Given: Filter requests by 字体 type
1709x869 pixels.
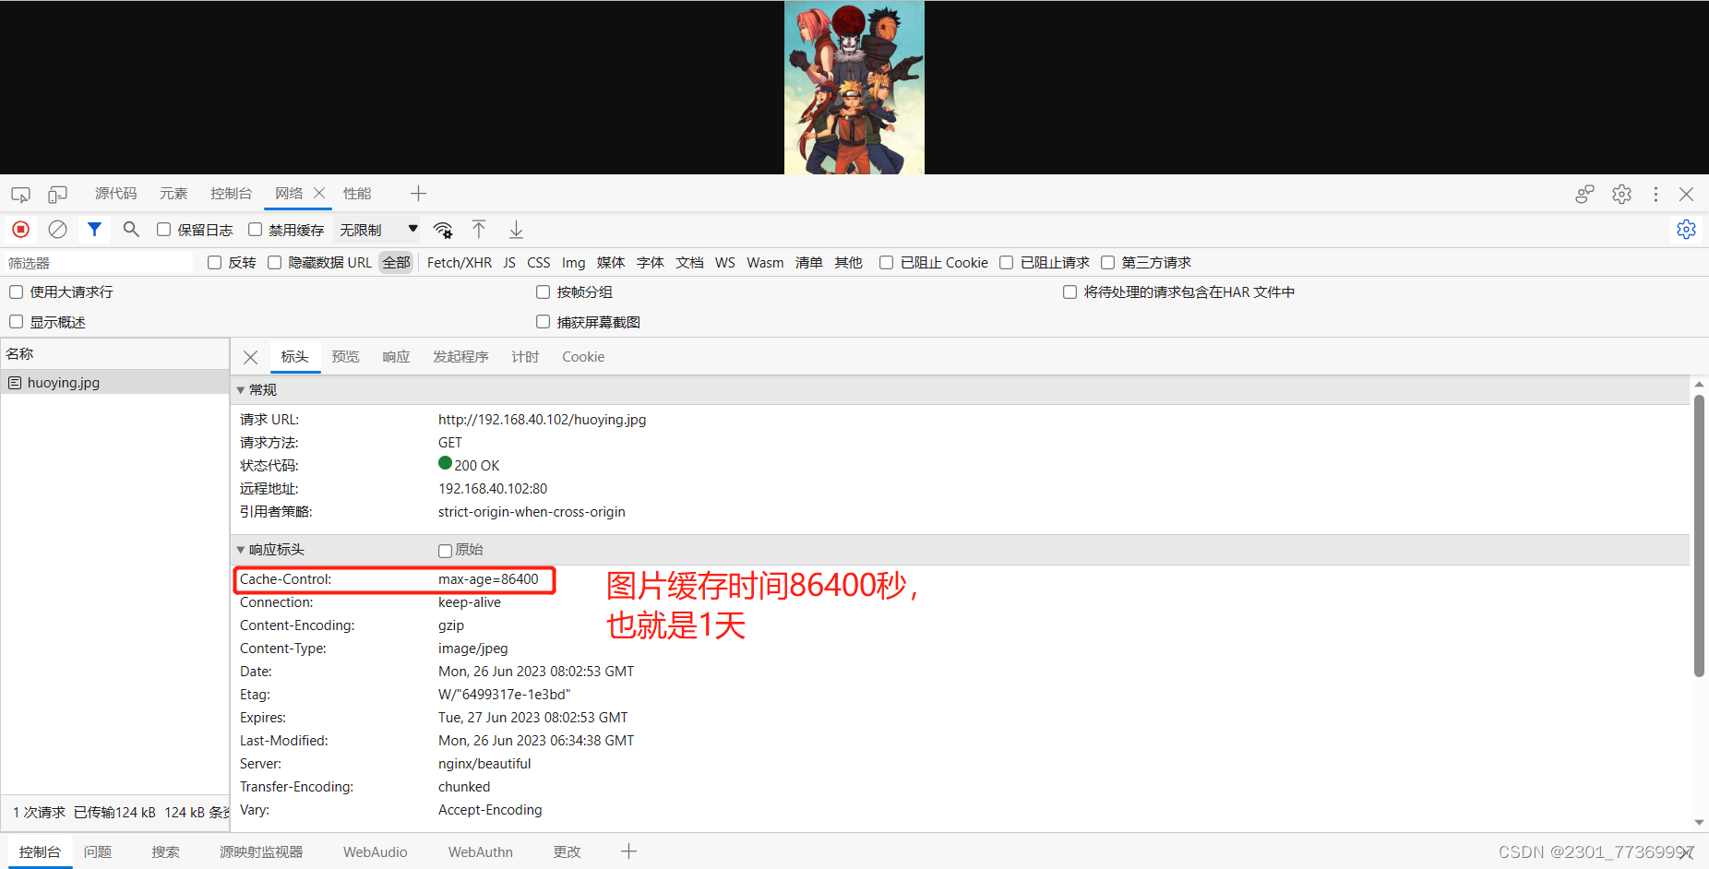Looking at the screenshot, I should [650, 263].
